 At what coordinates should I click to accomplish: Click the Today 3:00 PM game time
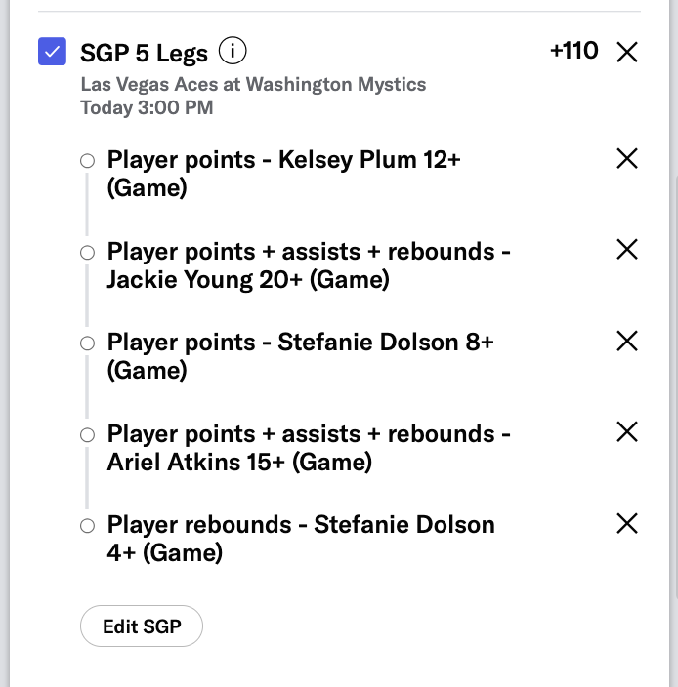(x=147, y=107)
